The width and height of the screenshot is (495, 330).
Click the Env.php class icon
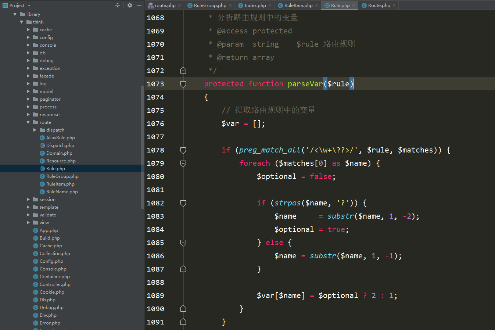(x=36, y=315)
